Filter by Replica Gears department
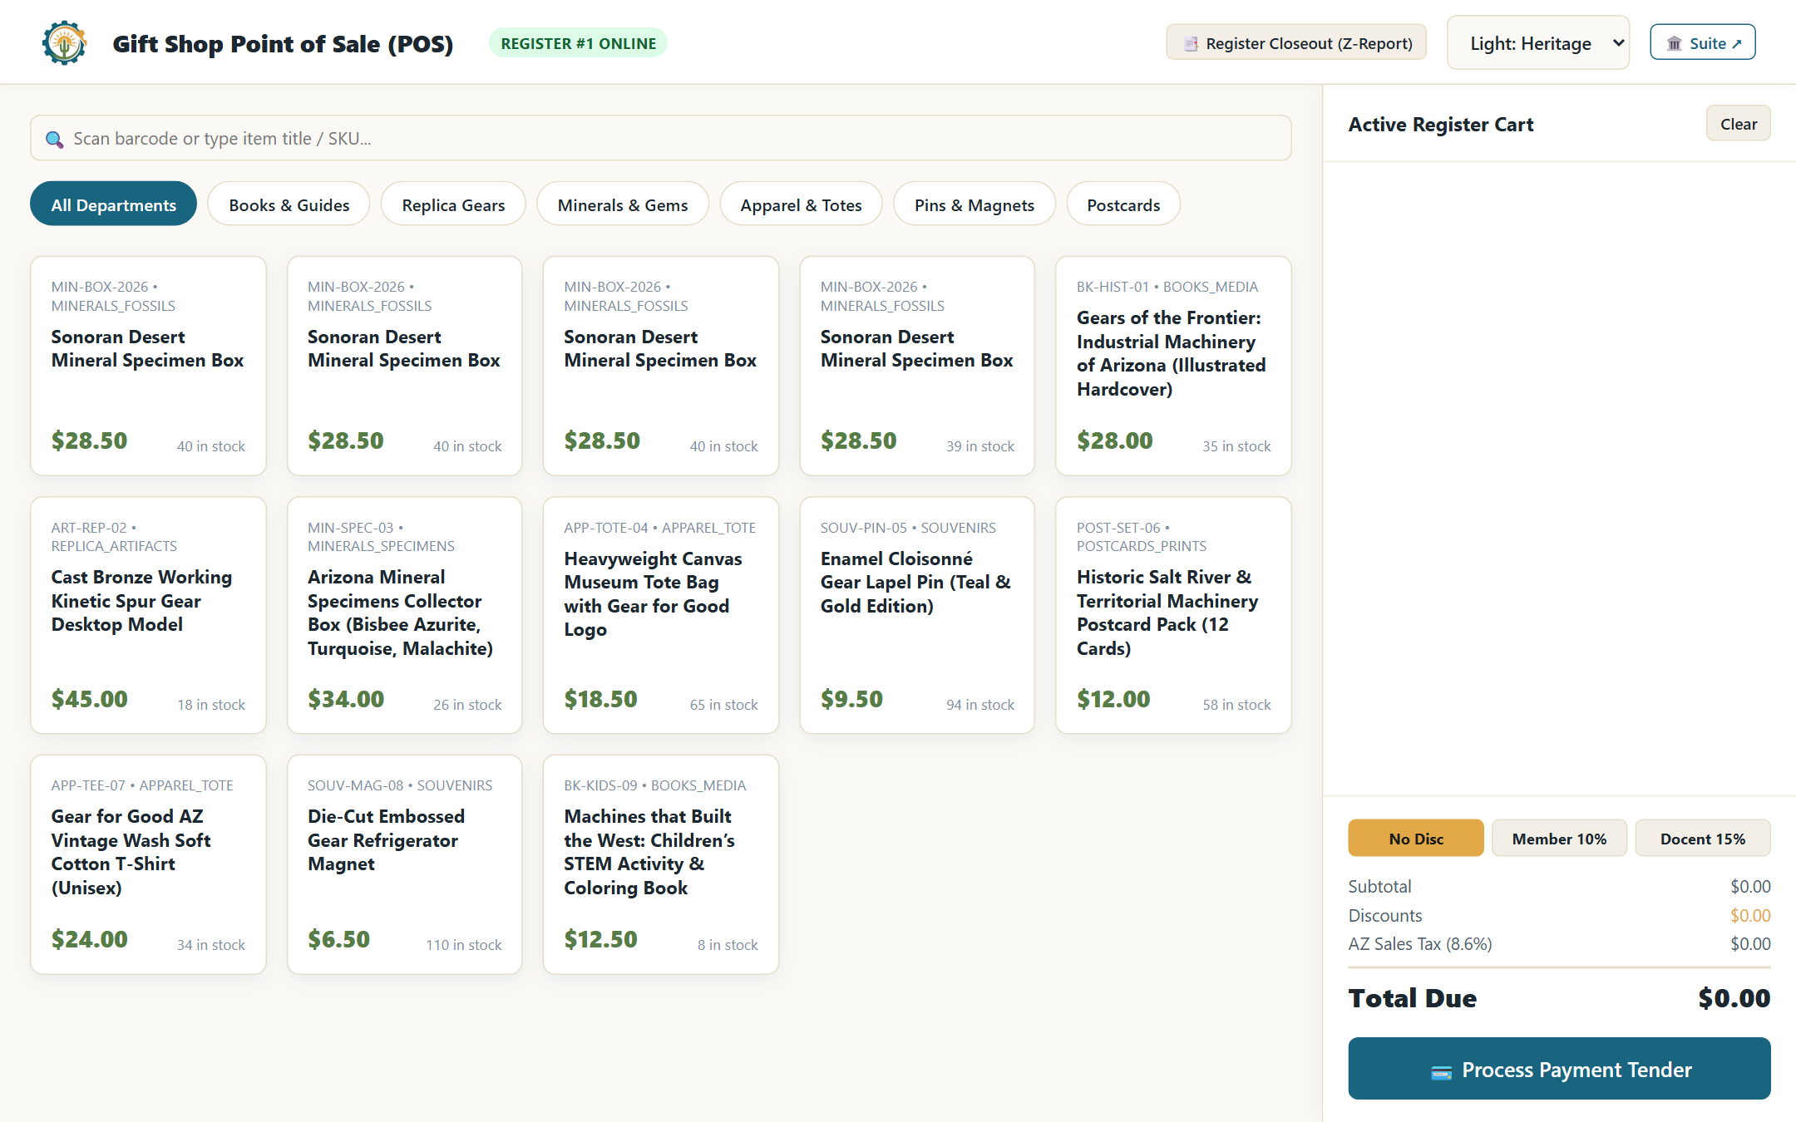The image size is (1796, 1122). [453, 204]
